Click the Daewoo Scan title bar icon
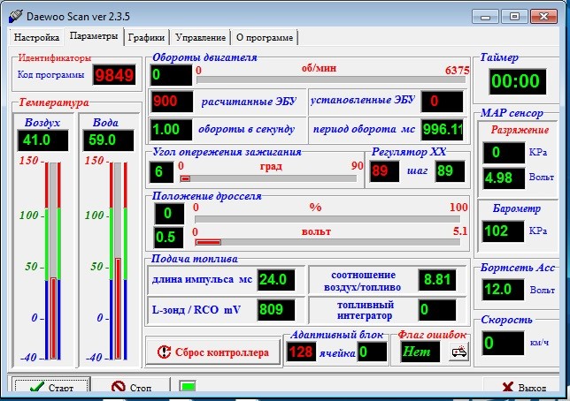This screenshot has height=401, width=570. [x=16, y=16]
